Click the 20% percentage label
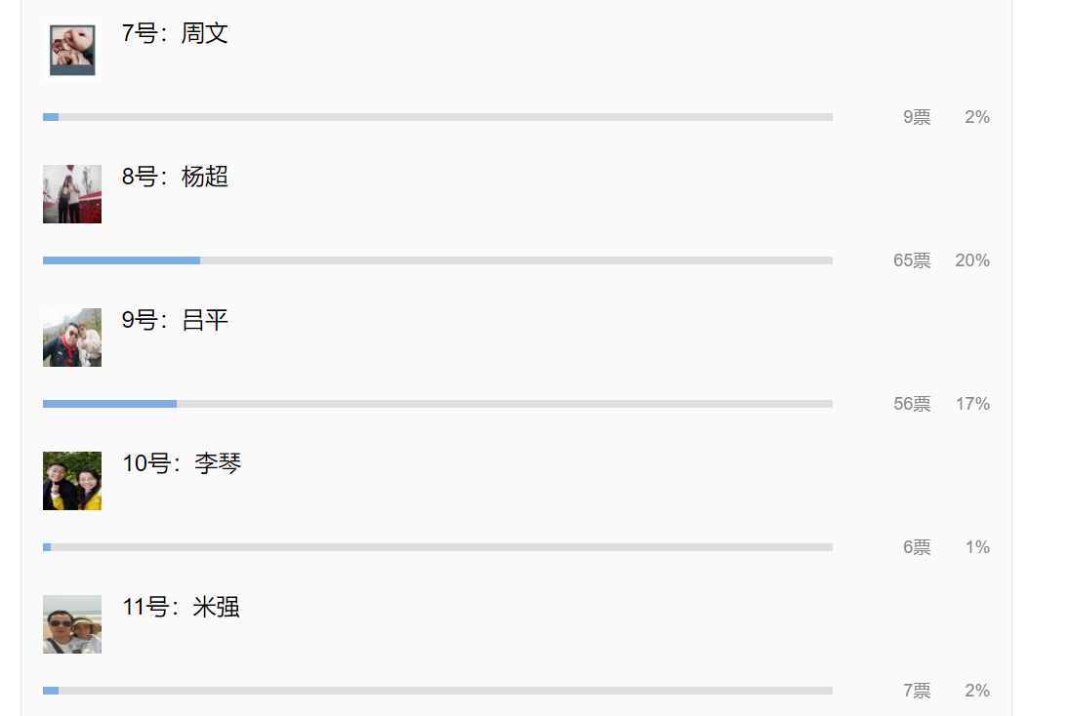1069x716 pixels. click(972, 260)
